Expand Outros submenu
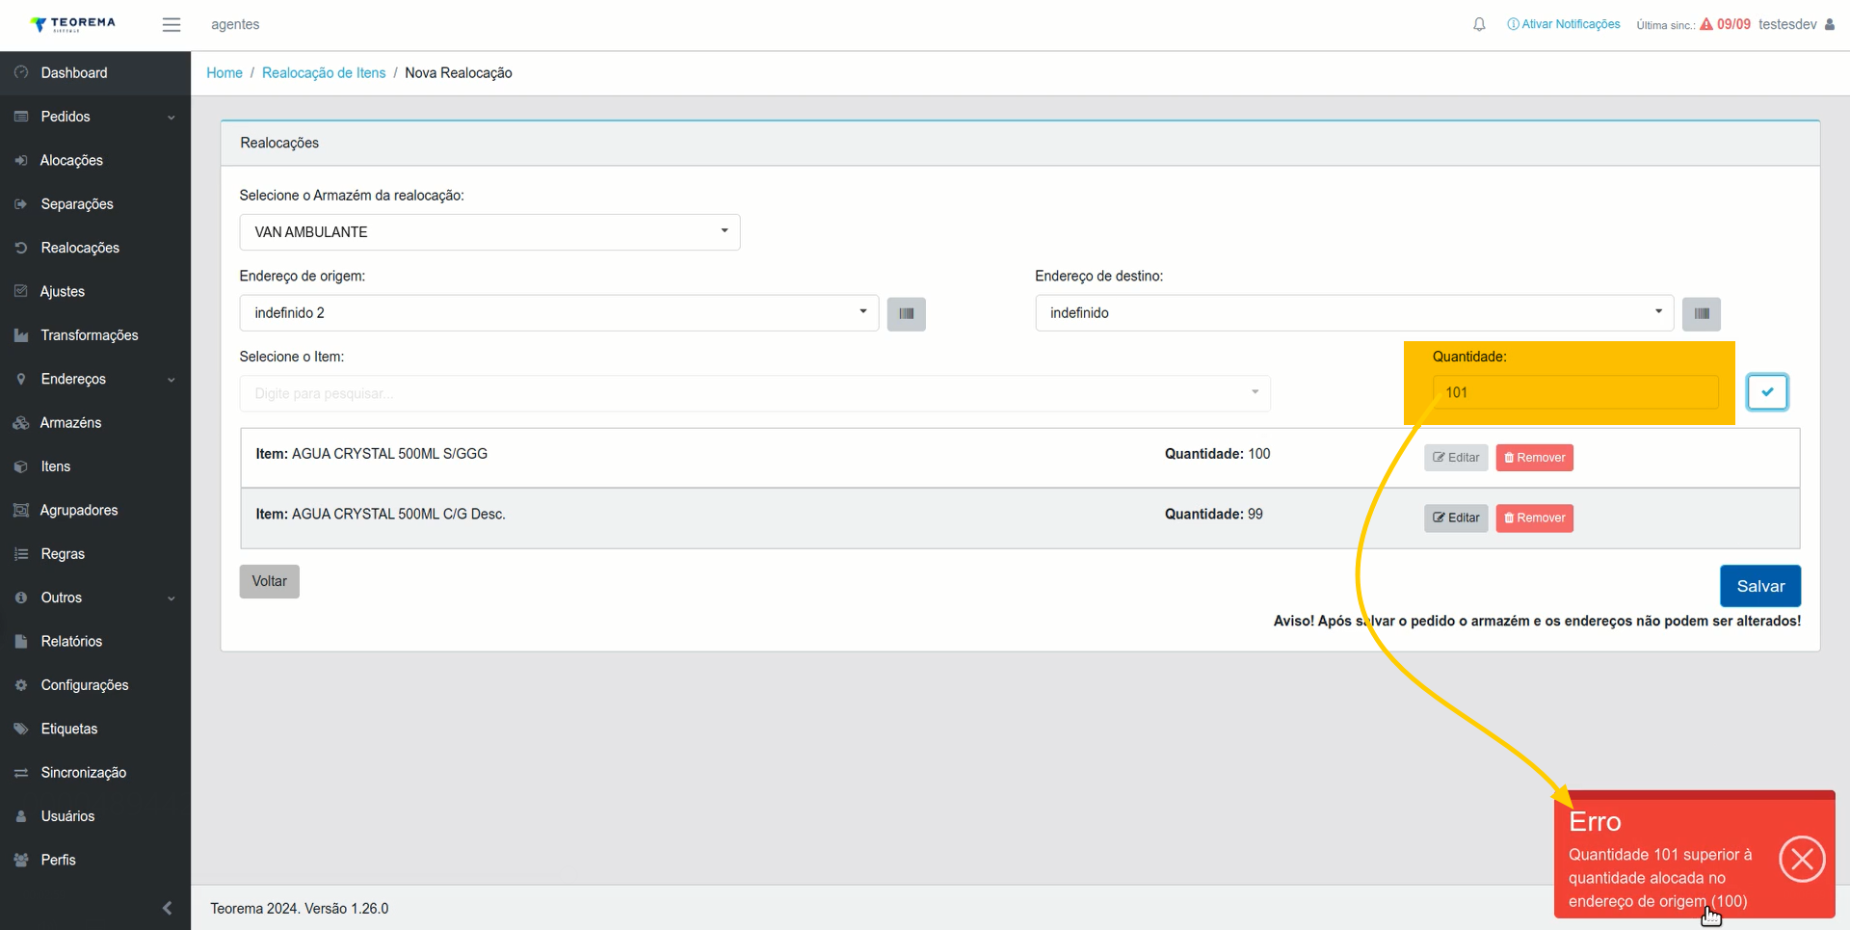 pos(95,598)
